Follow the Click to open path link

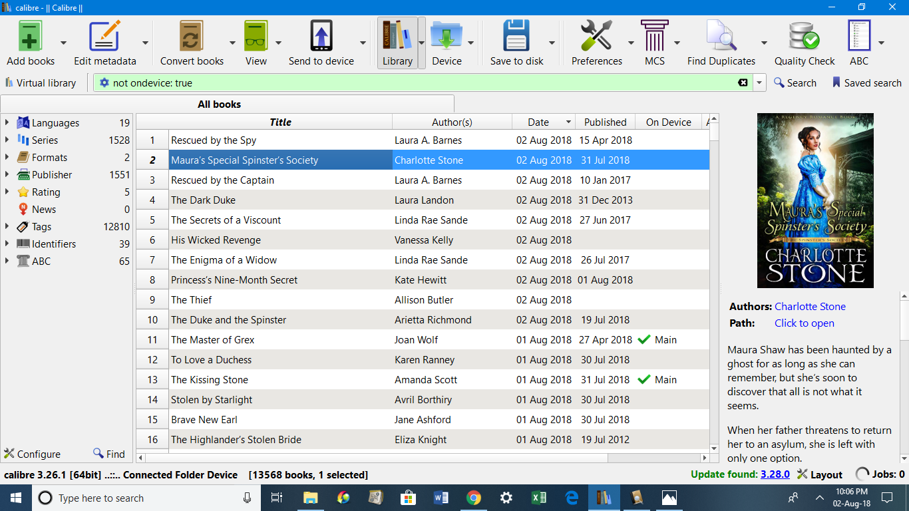pos(804,323)
